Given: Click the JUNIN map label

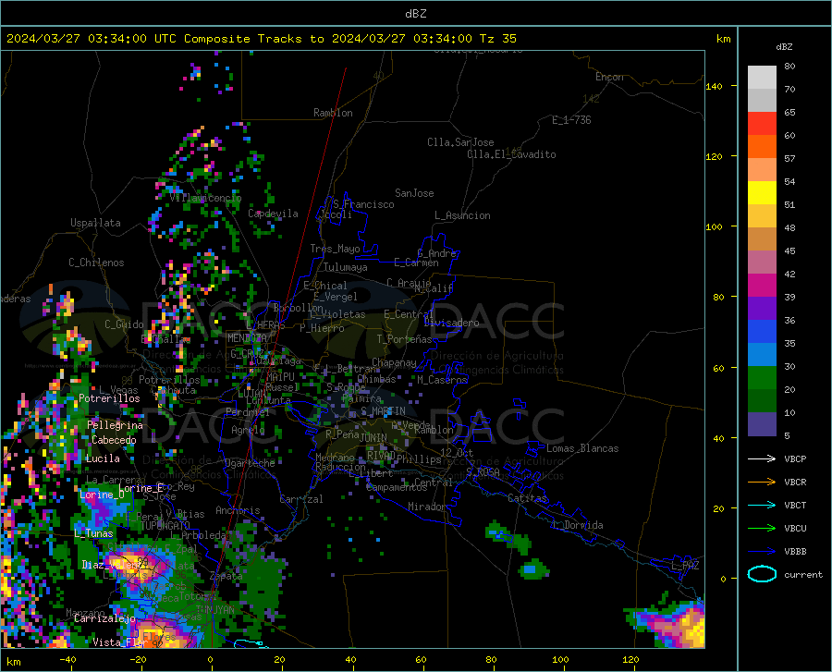Looking at the screenshot, I should point(373,438).
